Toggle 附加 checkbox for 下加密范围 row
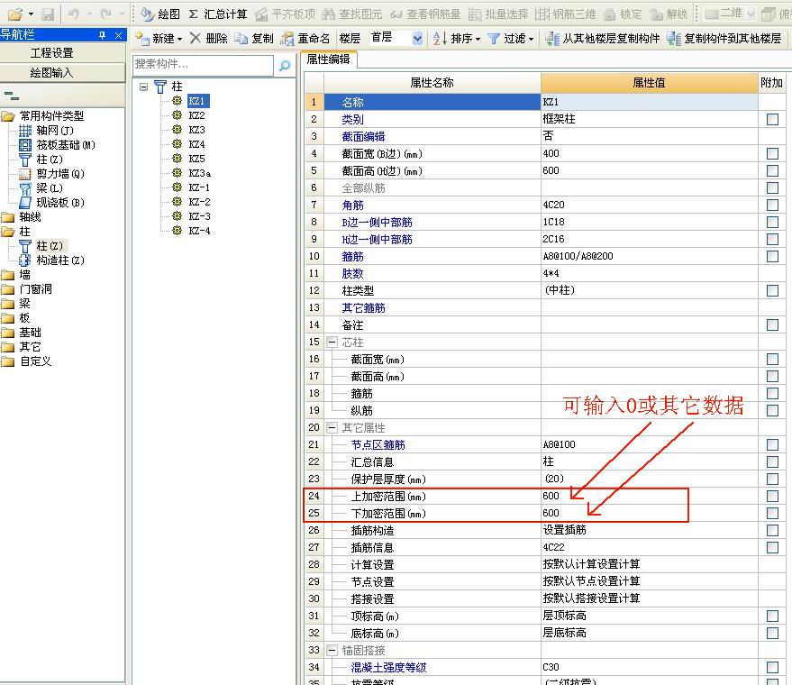Viewport: 792px width, 685px height. pos(772,513)
